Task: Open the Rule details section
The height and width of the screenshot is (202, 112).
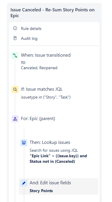Action: (31, 28)
